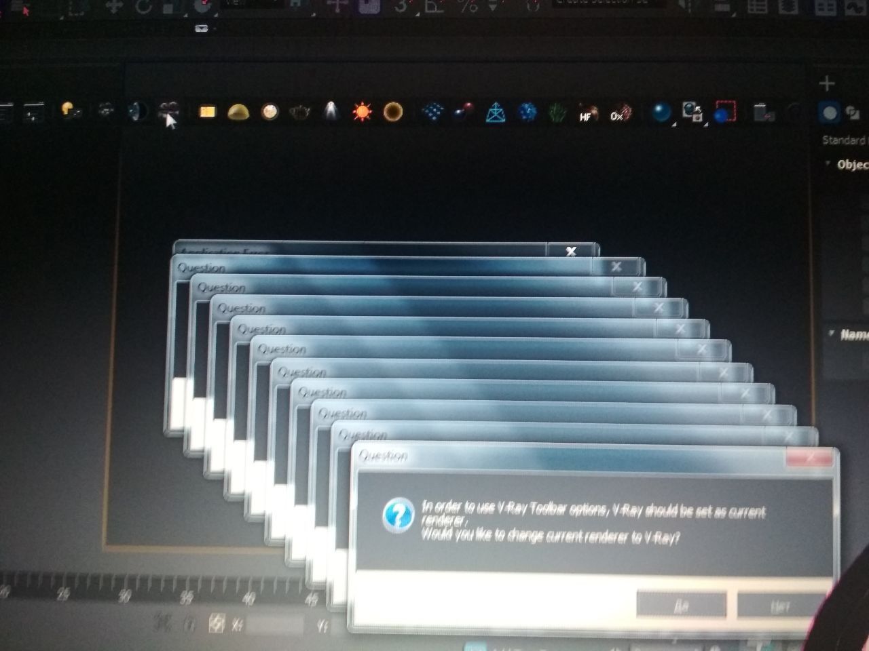Click frame 40 on the time slider
Viewport: 869px width, 651px height.
tap(248, 598)
